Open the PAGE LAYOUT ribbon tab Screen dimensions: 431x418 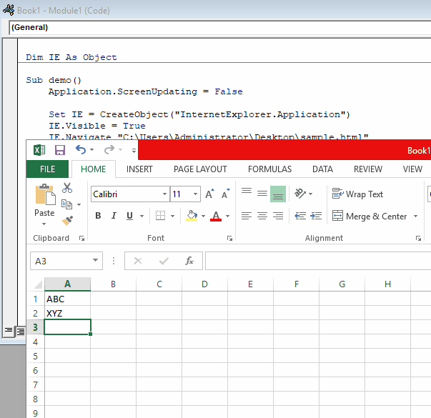pos(200,169)
